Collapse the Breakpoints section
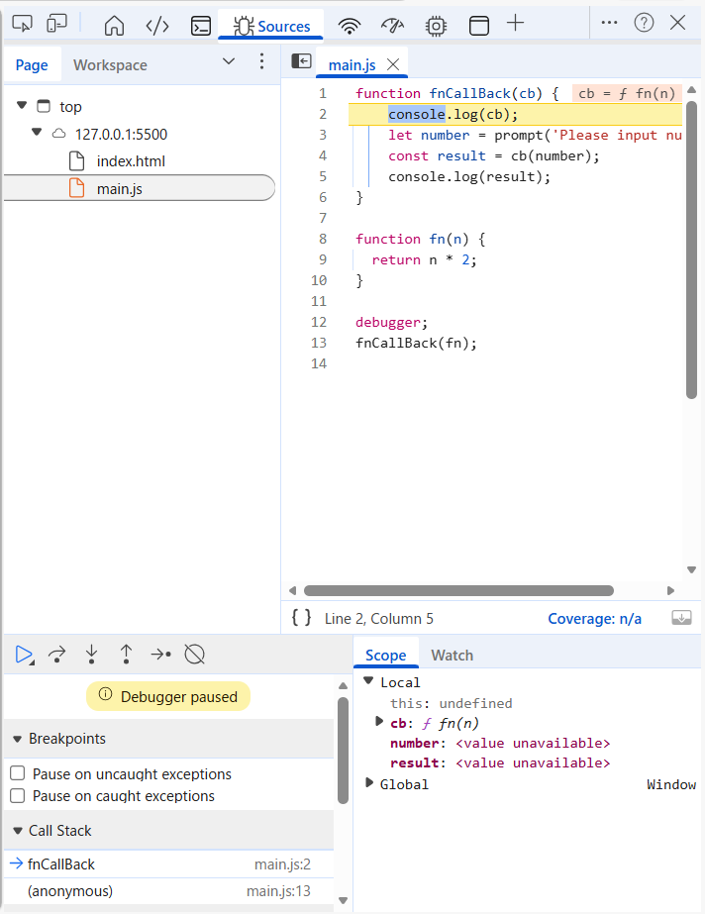Image resolution: width=705 pixels, height=914 pixels. pyautogui.click(x=18, y=739)
